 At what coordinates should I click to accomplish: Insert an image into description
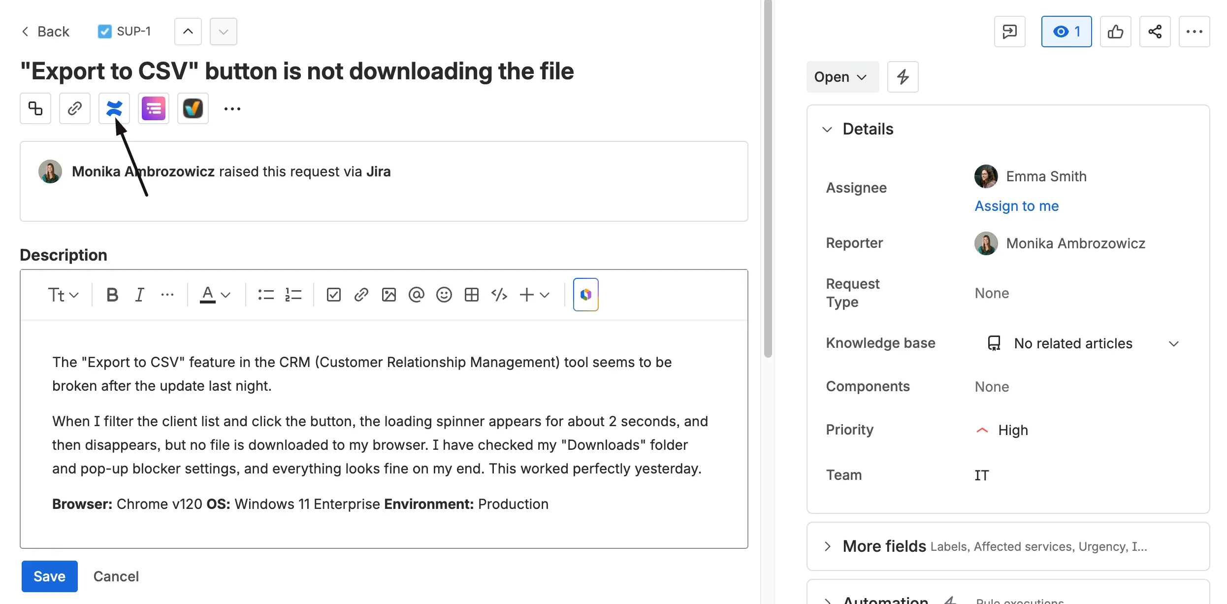click(x=389, y=295)
